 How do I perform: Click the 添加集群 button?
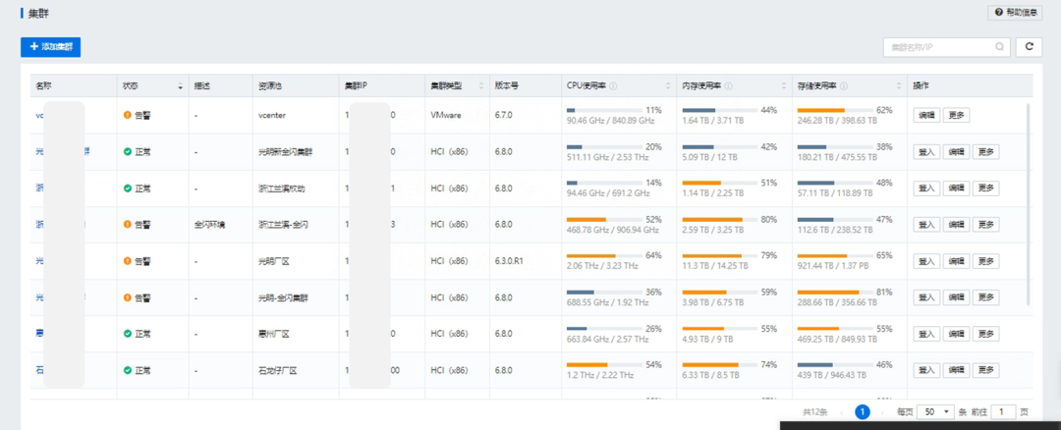tap(50, 46)
